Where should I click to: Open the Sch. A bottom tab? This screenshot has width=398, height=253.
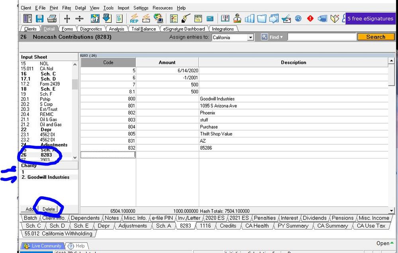(x=163, y=226)
